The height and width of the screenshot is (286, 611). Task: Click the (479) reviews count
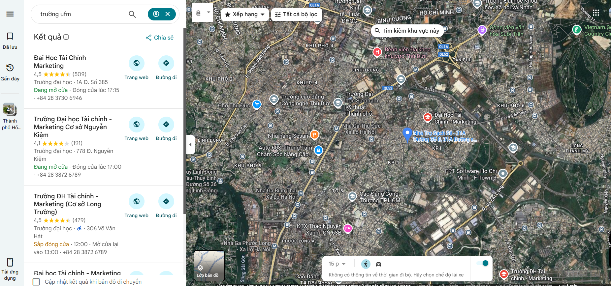pyautogui.click(x=79, y=220)
